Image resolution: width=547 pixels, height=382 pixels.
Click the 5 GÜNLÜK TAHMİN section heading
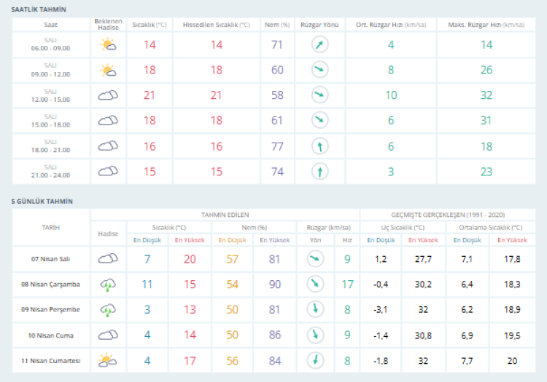(42, 201)
